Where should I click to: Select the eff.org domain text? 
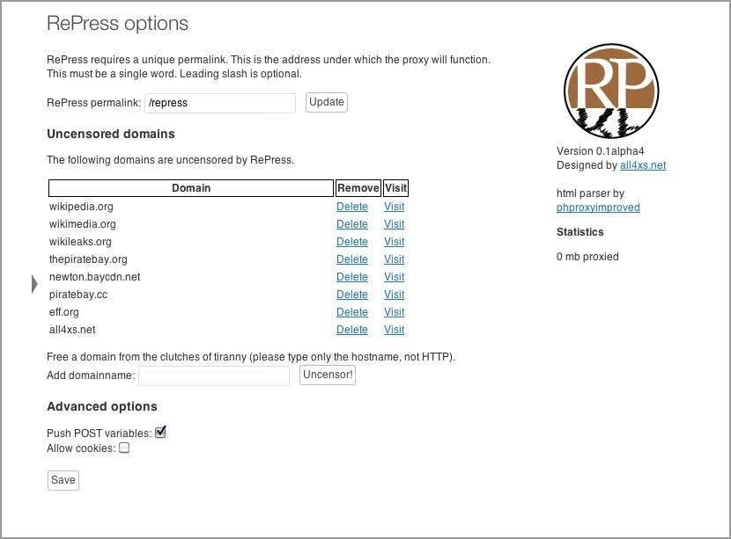(64, 312)
